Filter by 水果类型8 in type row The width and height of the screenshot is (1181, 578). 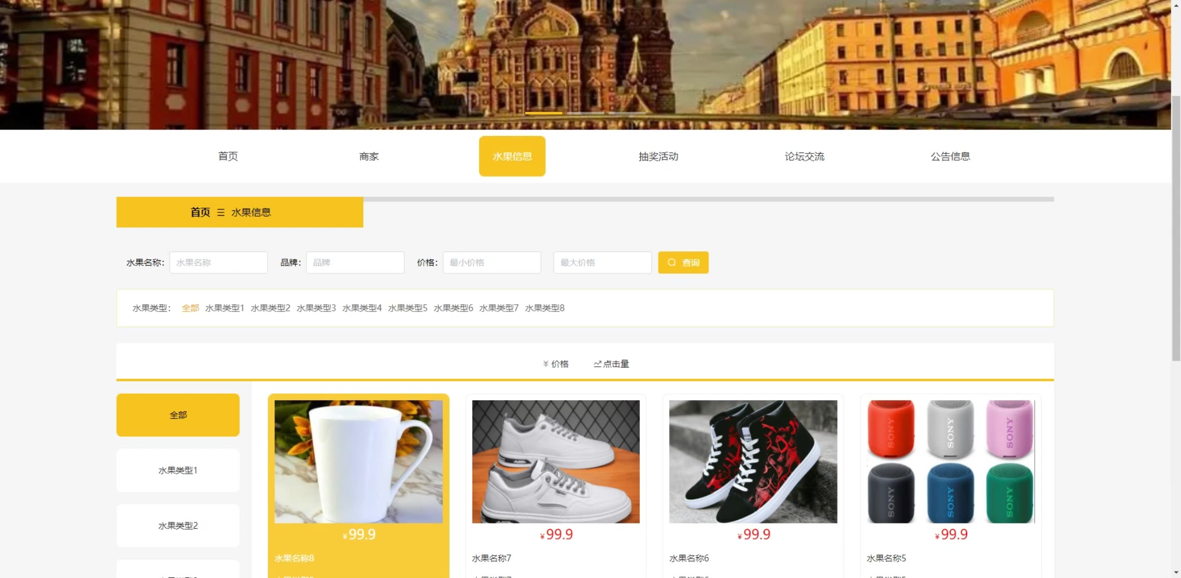click(x=544, y=308)
